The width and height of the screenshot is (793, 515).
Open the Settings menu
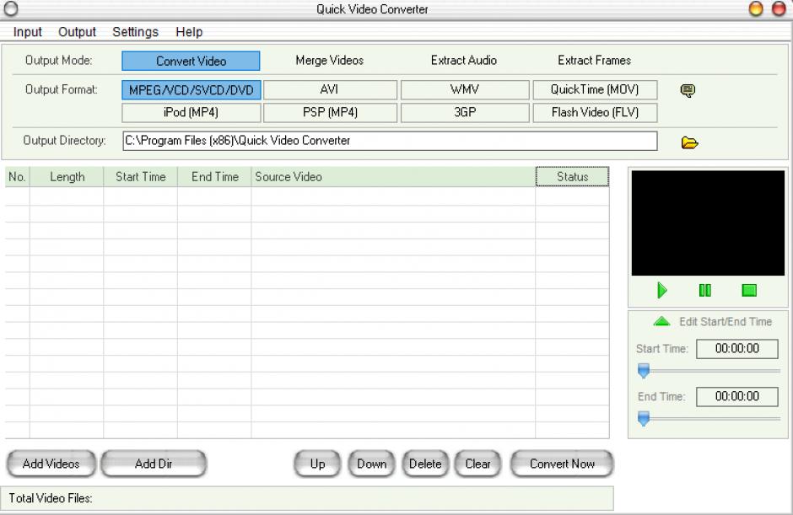(135, 32)
